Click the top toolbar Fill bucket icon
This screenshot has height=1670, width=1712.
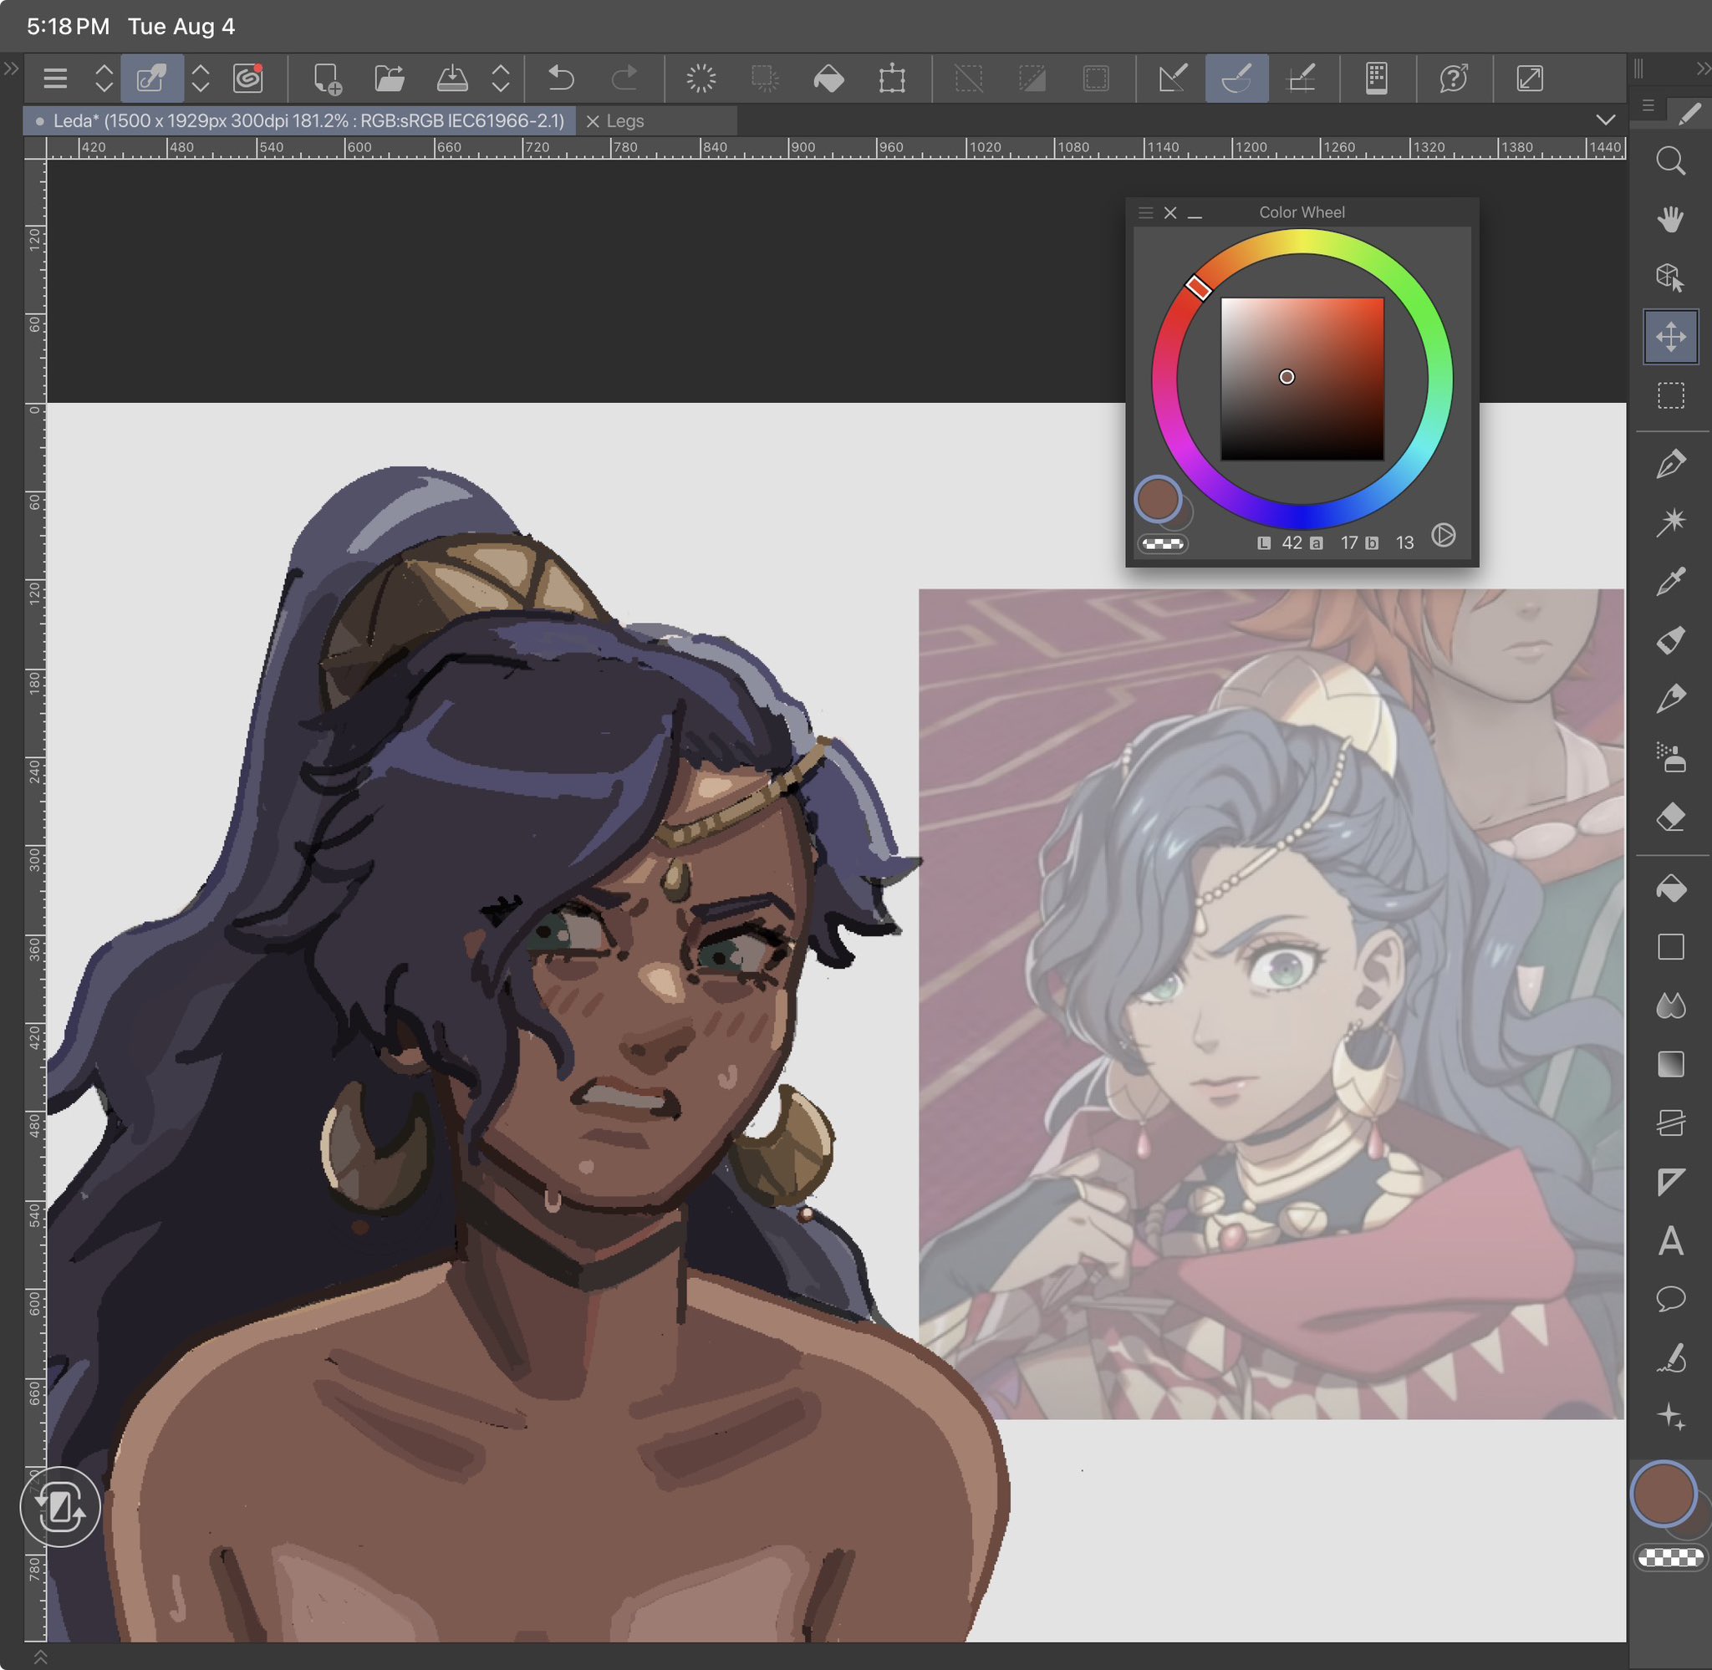(828, 79)
